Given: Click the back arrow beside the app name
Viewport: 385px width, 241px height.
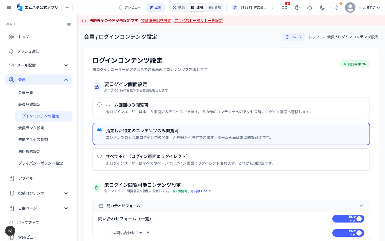Looking at the screenshot, I should tap(67, 7).
